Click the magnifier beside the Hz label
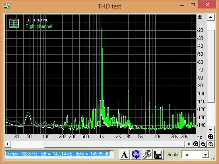This screenshot has width=219, height=164. 211,137
